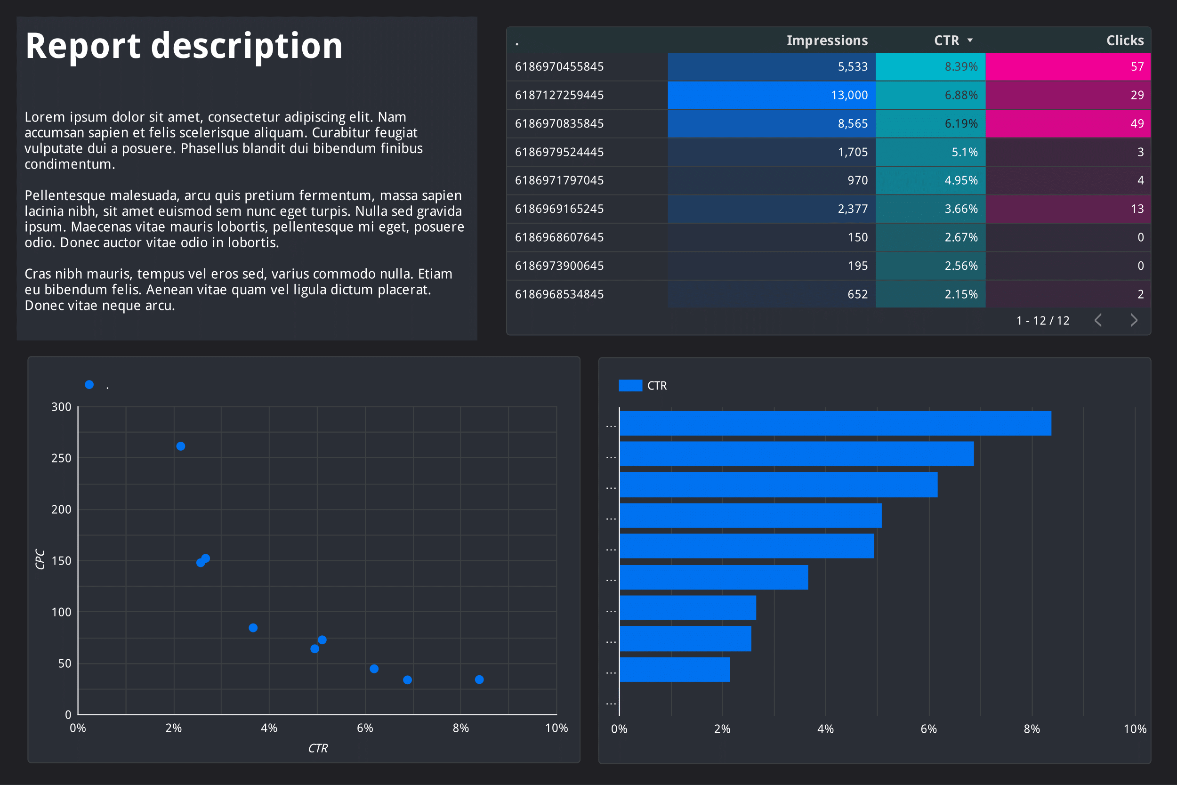Go to the previous table page arrow
The image size is (1177, 785).
tap(1098, 320)
